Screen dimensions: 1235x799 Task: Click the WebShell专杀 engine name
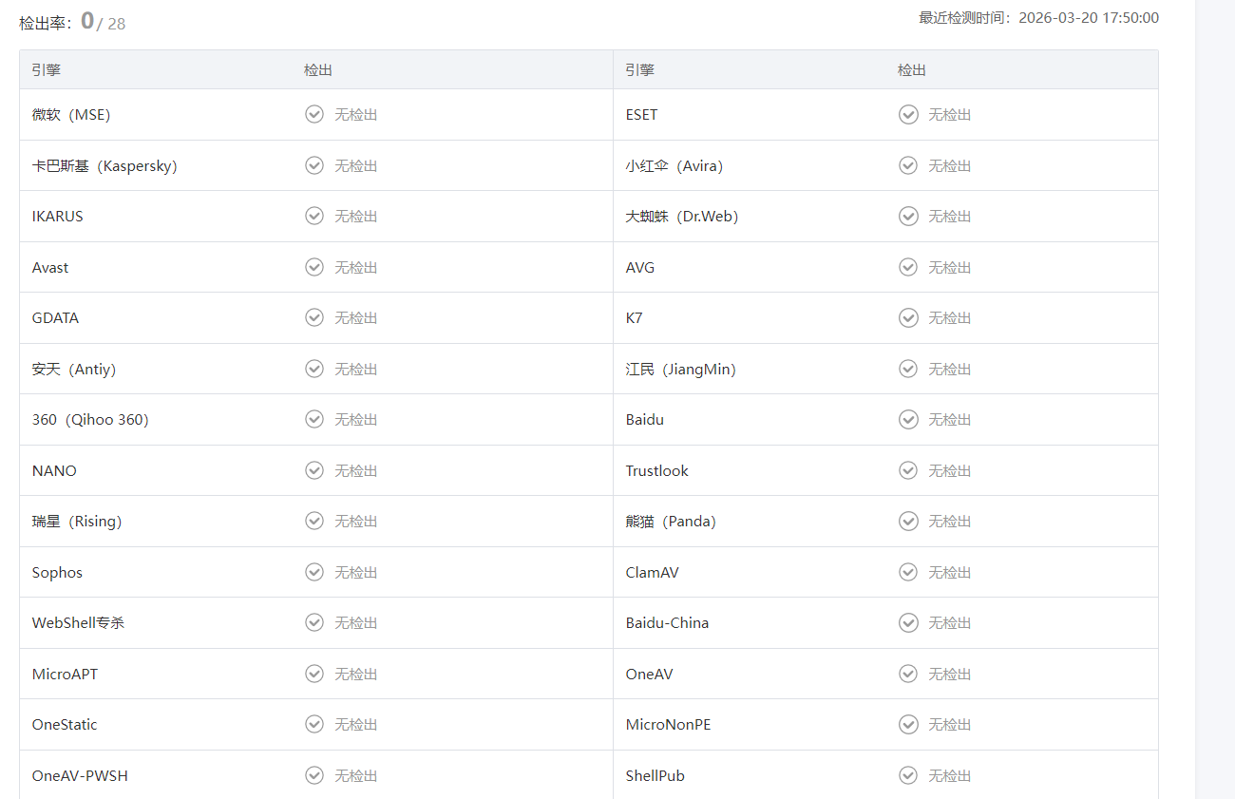pyautogui.click(x=78, y=622)
